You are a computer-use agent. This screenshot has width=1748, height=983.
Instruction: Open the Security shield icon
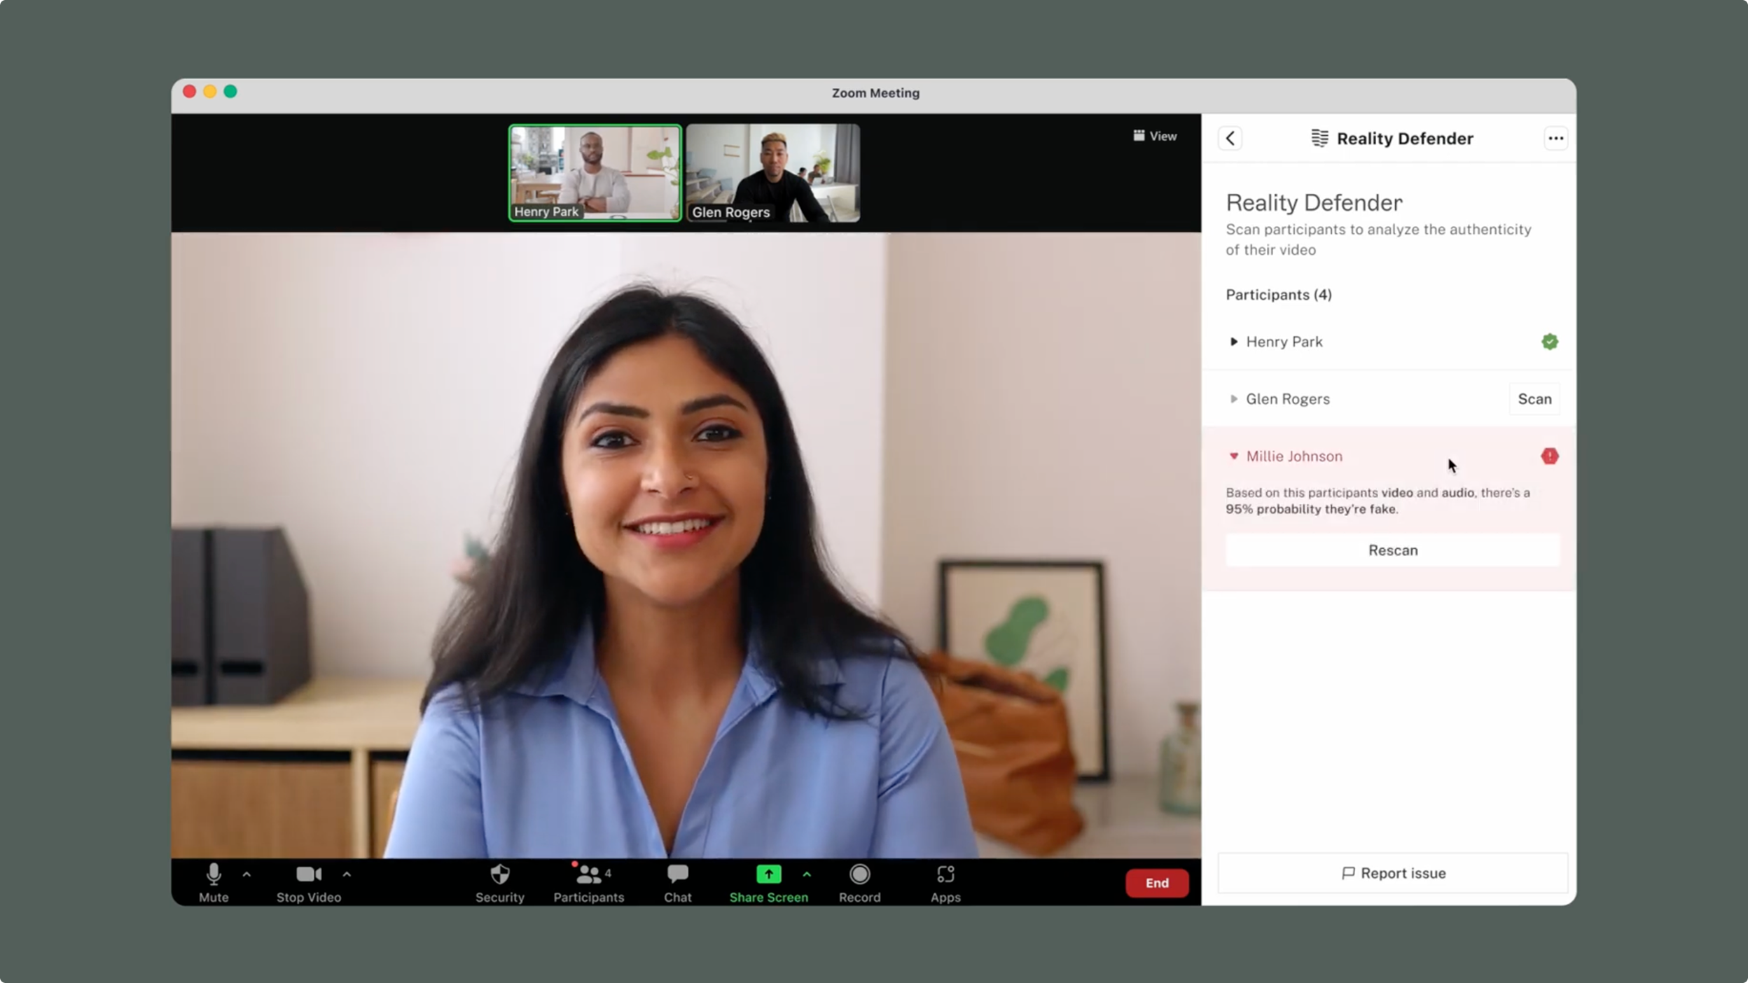point(499,874)
